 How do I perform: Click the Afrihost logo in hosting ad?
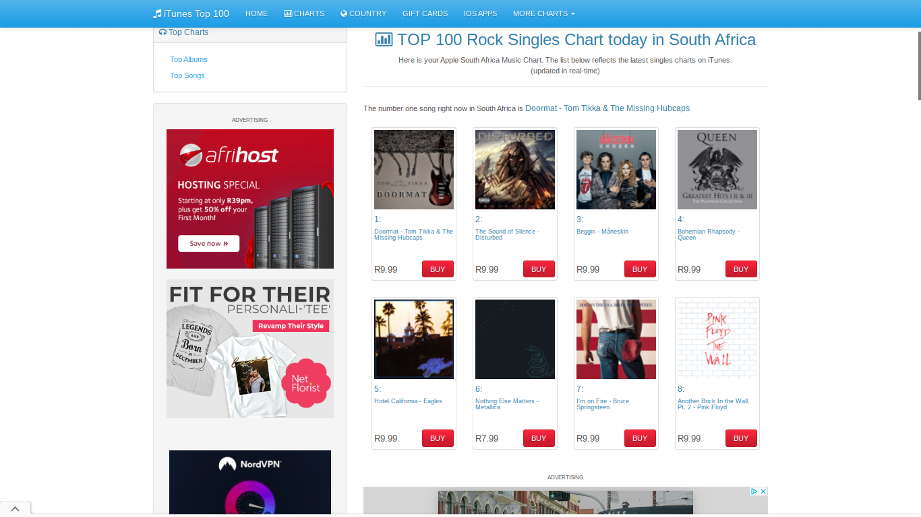click(x=229, y=156)
